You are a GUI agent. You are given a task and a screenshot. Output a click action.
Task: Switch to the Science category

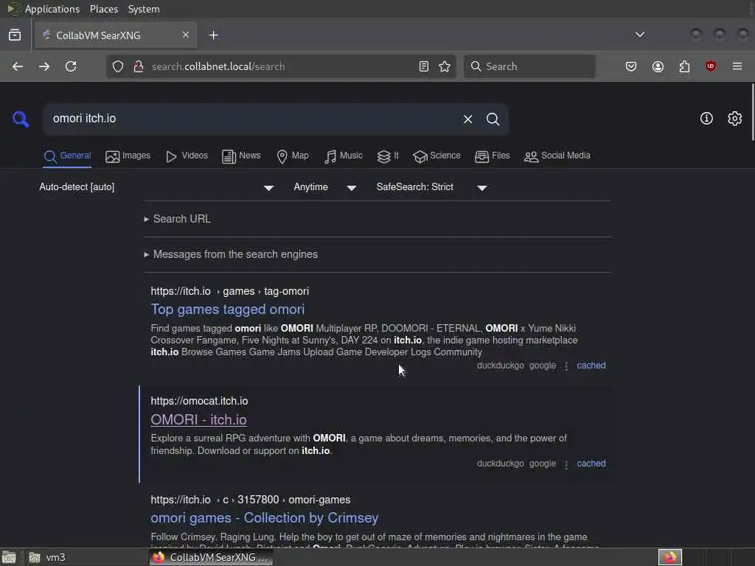(x=436, y=156)
